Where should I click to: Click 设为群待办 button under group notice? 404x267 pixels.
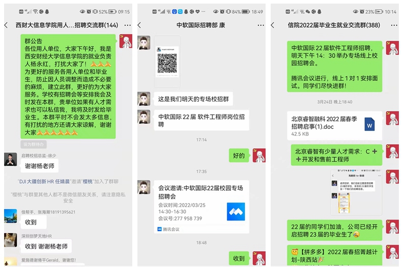[x=33, y=144]
